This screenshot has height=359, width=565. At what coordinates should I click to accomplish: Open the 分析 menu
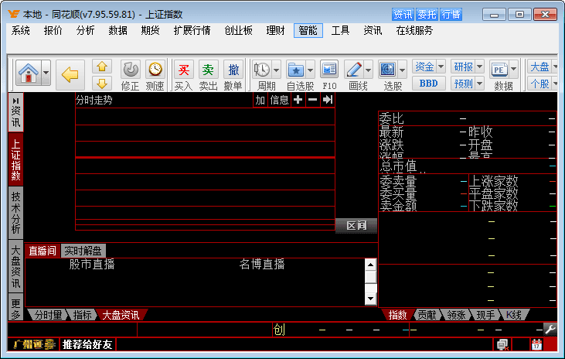point(85,31)
